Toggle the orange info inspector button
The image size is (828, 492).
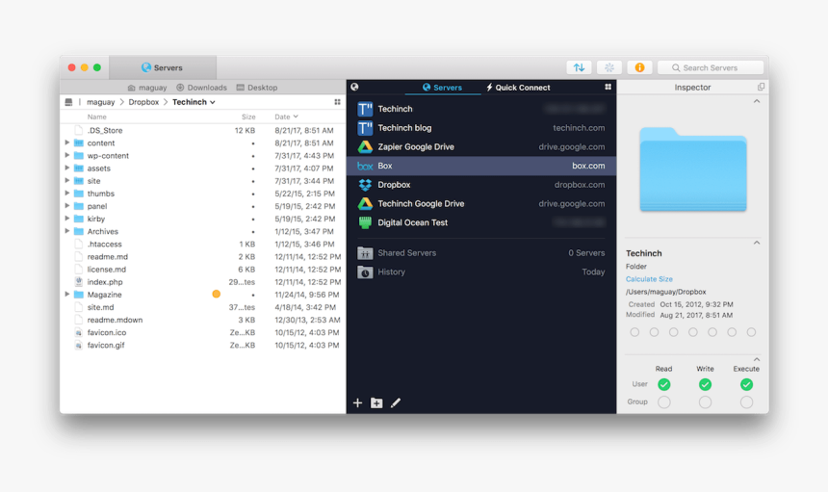[639, 67]
